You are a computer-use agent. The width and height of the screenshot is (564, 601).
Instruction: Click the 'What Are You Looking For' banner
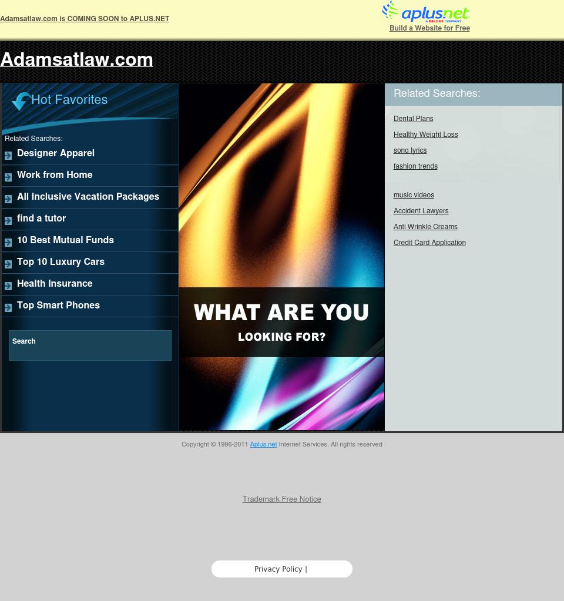pyautogui.click(x=281, y=323)
